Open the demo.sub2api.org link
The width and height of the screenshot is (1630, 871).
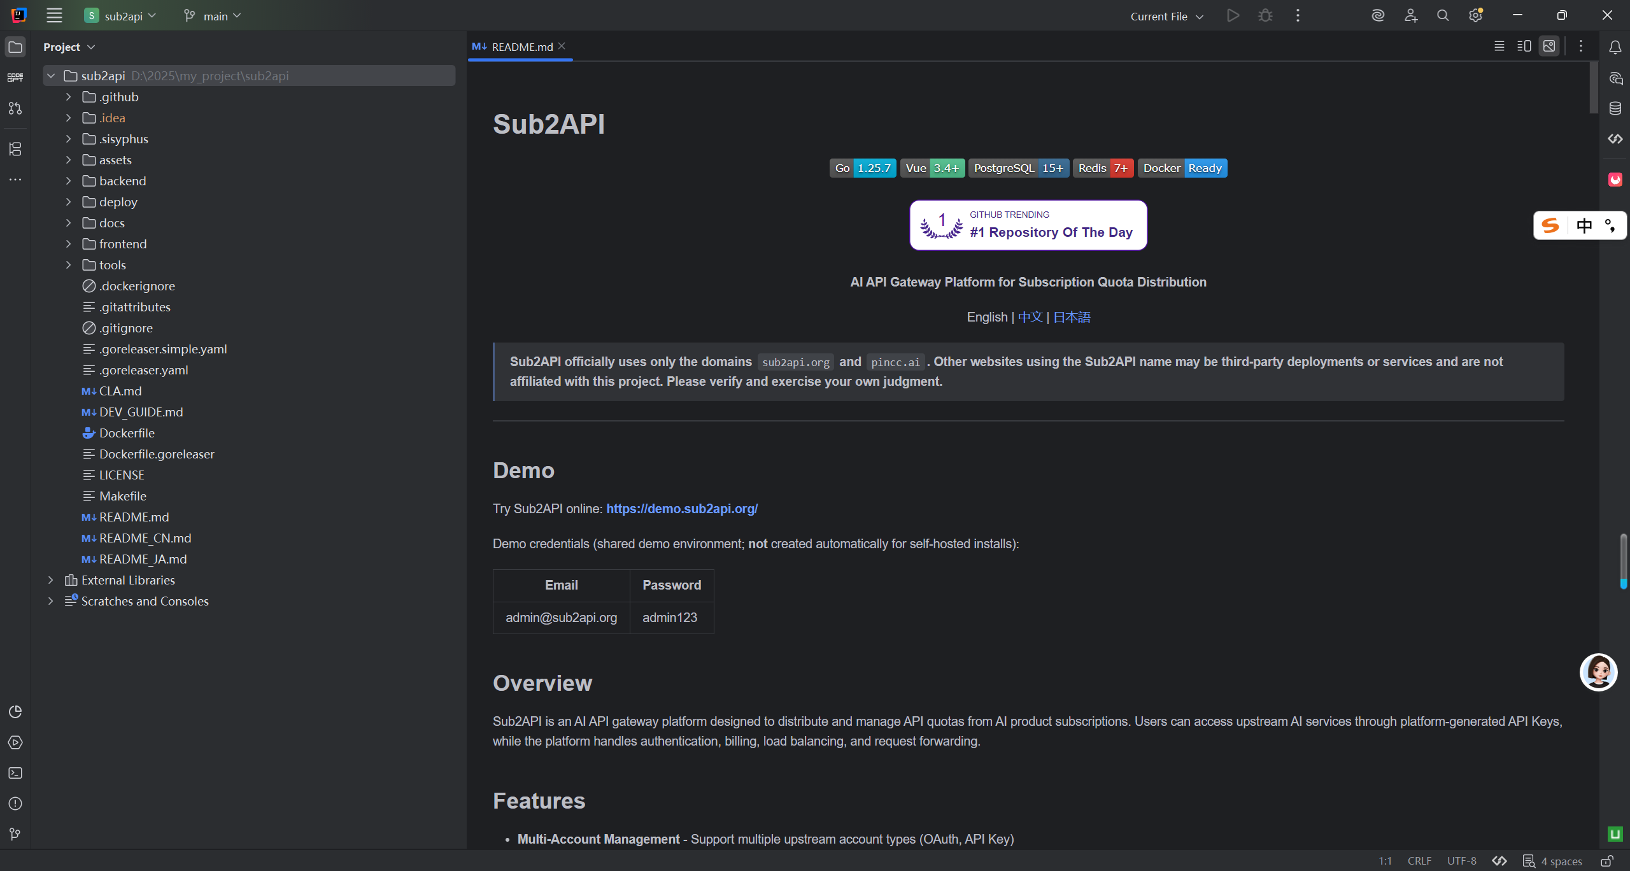(682, 509)
